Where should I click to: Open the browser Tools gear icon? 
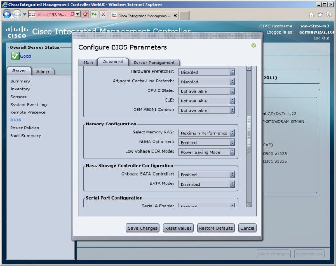tap(329, 15)
